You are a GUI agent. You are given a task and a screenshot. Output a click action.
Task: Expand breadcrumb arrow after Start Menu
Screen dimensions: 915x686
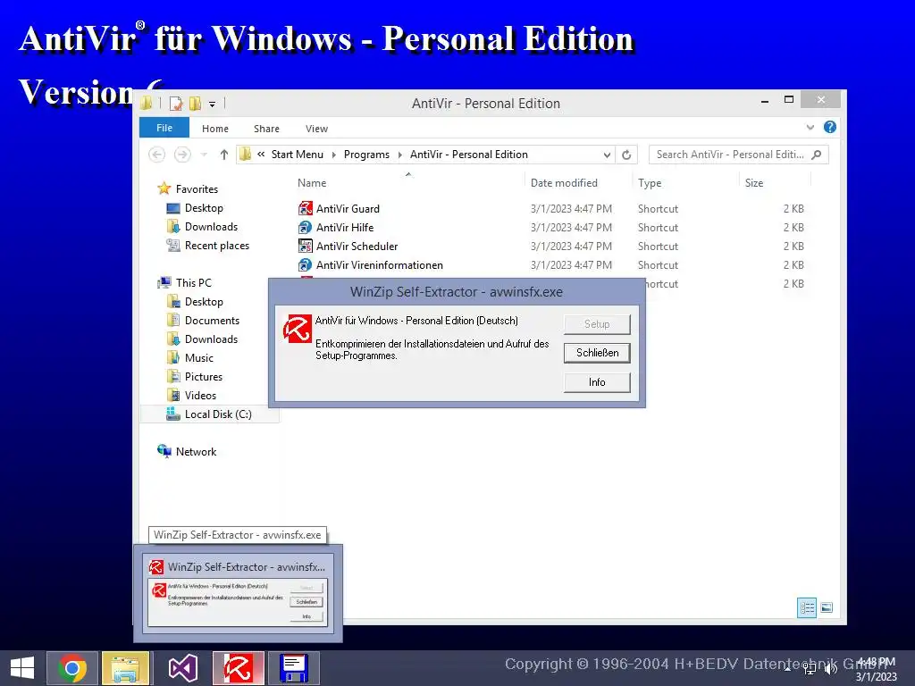coord(334,155)
